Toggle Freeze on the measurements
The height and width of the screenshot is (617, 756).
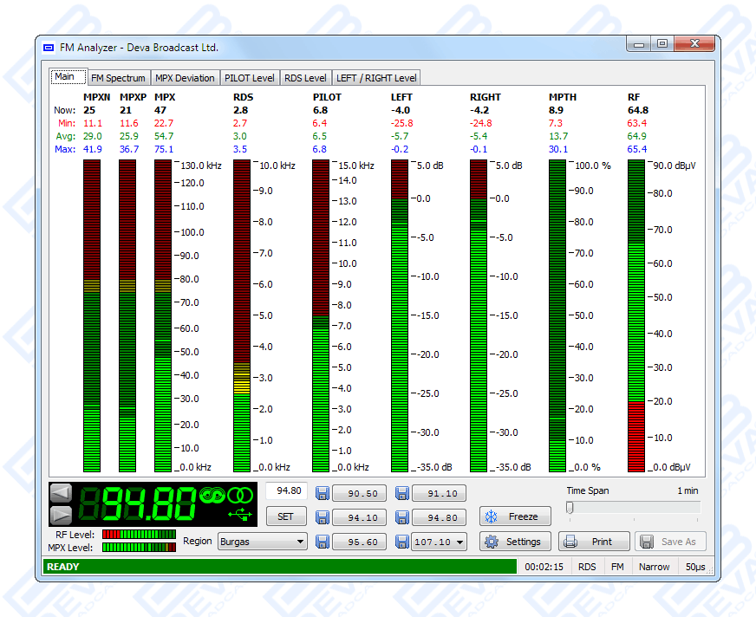pyautogui.click(x=514, y=517)
